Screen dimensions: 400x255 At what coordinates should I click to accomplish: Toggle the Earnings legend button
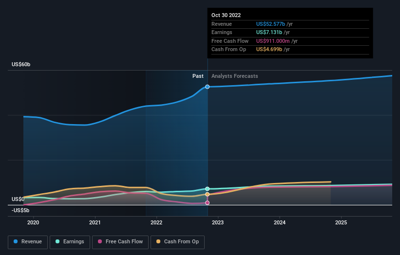click(x=70, y=242)
